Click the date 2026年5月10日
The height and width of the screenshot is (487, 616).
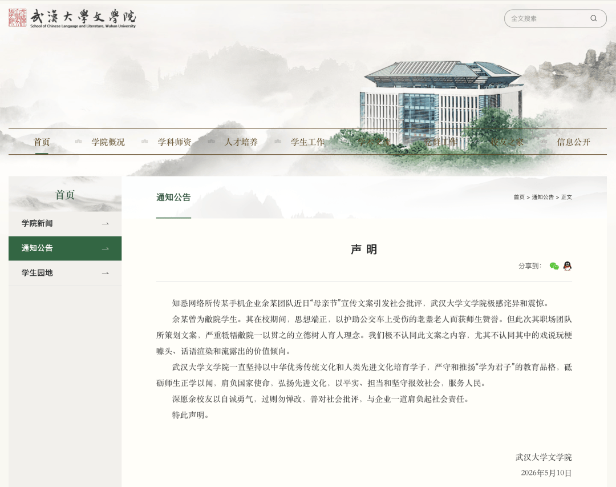[x=546, y=473]
